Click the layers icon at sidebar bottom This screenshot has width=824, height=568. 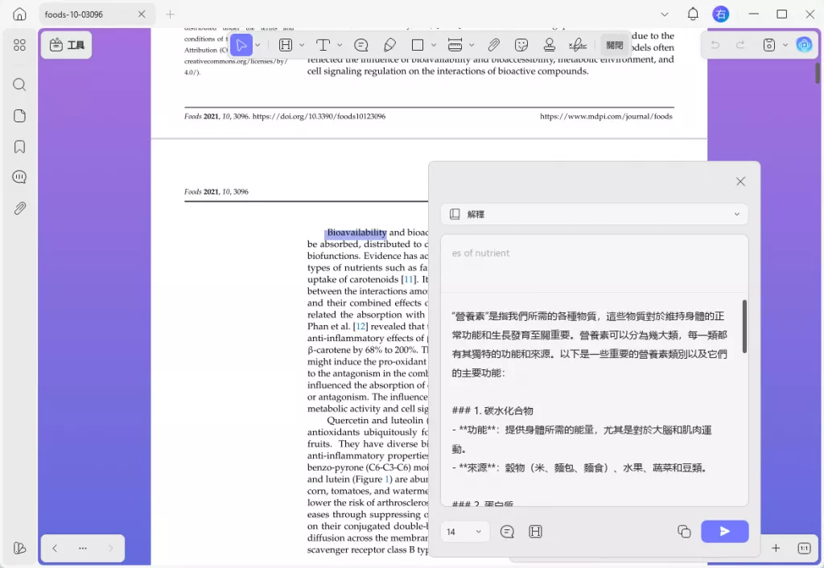pos(19,548)
